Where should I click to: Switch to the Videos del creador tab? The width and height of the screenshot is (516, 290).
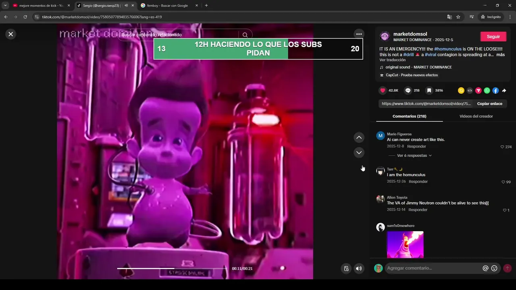pyautogui.click(x=476, y=116)
